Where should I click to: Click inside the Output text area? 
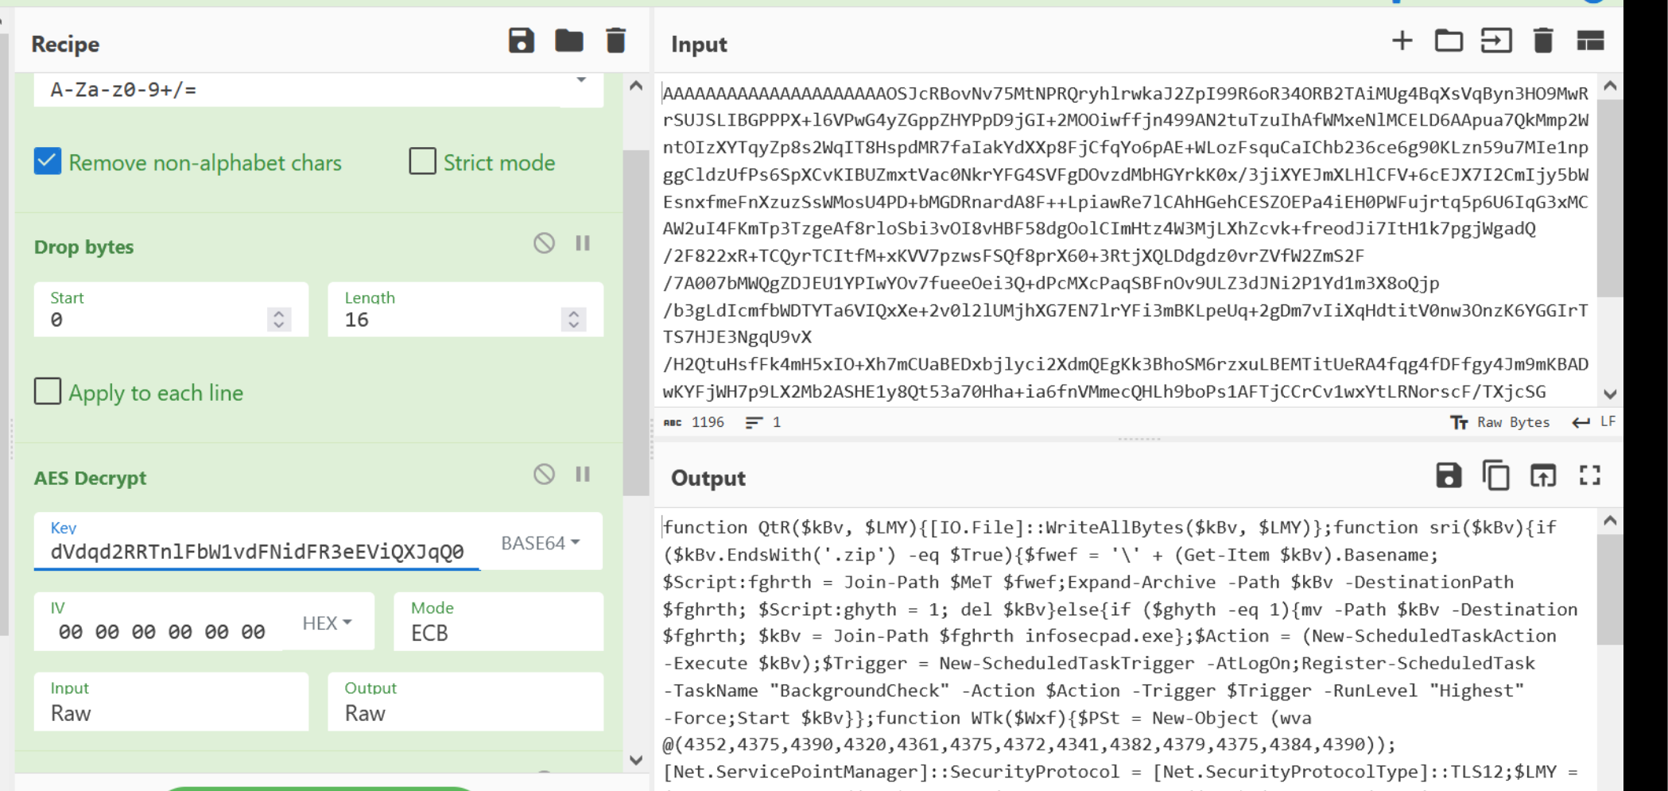click(x=1125, y=649)
